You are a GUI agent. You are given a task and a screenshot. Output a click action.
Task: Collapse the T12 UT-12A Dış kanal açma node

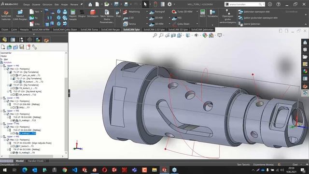click(8, 91)
